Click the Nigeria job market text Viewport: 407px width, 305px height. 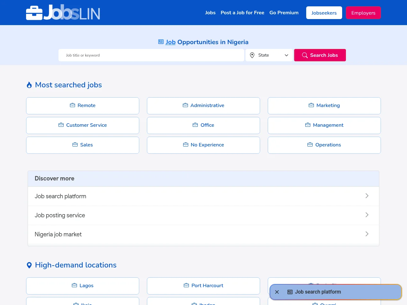[x=58, y=234]
